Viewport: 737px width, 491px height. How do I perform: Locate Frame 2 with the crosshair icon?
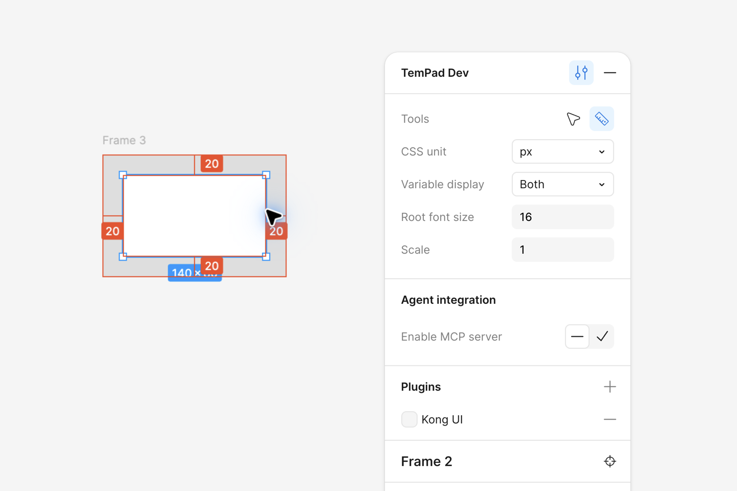tap(610, 461)
